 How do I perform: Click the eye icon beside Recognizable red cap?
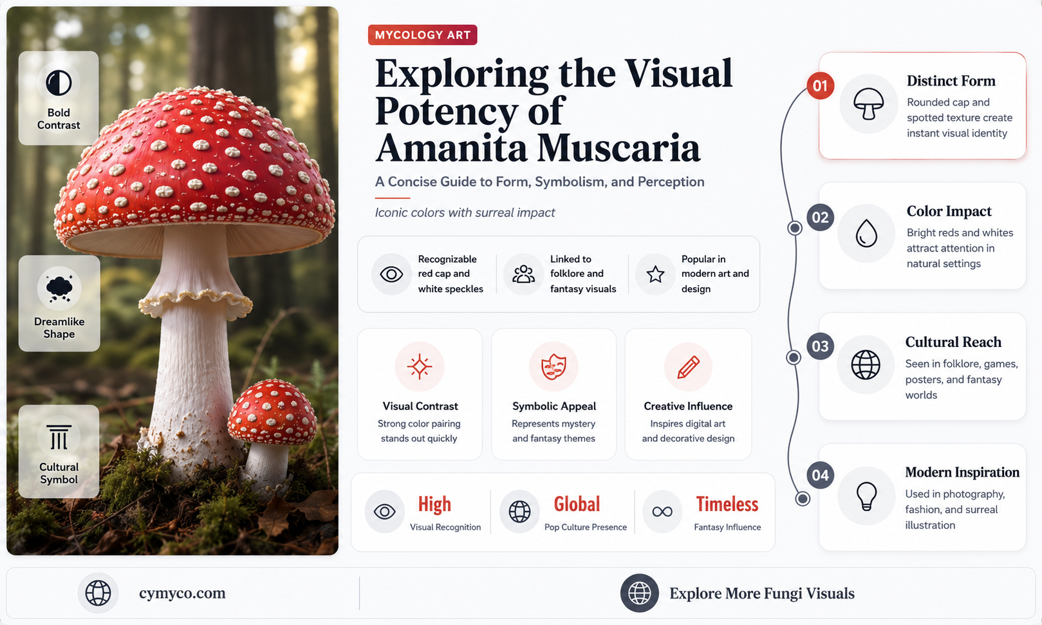[x=391, y=274]
